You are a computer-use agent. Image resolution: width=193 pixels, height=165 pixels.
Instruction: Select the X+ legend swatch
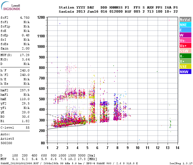pyautogui.click(x=185, y=61)
